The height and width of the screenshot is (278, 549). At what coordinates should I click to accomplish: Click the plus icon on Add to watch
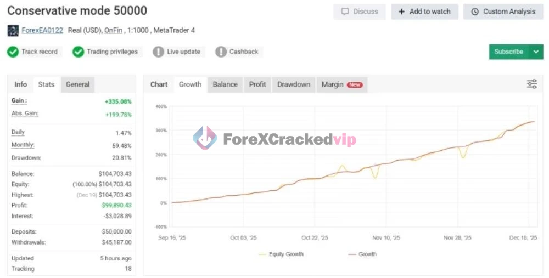point(402,12)
